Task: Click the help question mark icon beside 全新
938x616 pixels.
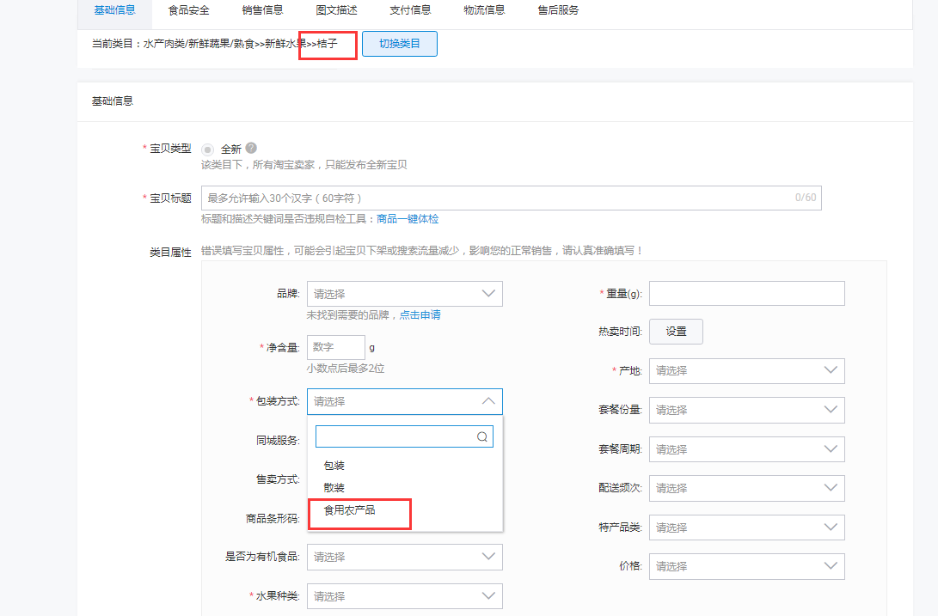Action: [251, 148]
